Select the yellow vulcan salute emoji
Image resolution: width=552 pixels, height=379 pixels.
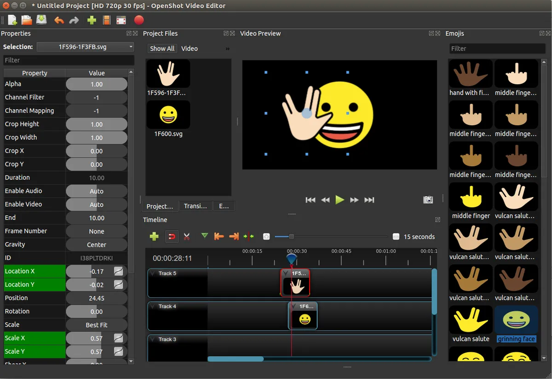[471, 324]
